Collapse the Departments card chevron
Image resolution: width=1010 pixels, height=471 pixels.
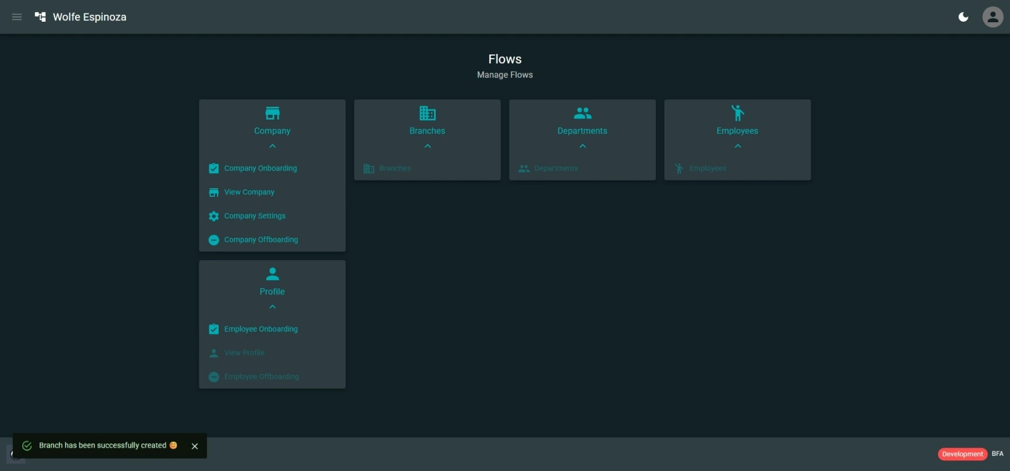coord(582,146)
